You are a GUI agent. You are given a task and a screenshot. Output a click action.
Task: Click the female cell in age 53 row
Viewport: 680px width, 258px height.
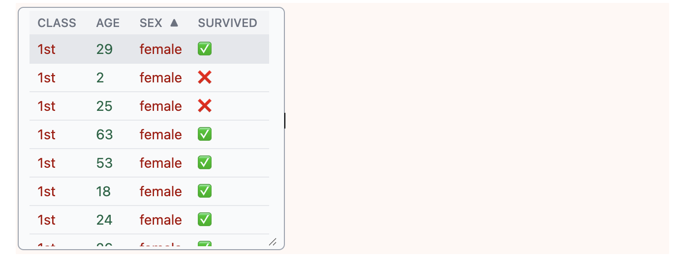160,163
